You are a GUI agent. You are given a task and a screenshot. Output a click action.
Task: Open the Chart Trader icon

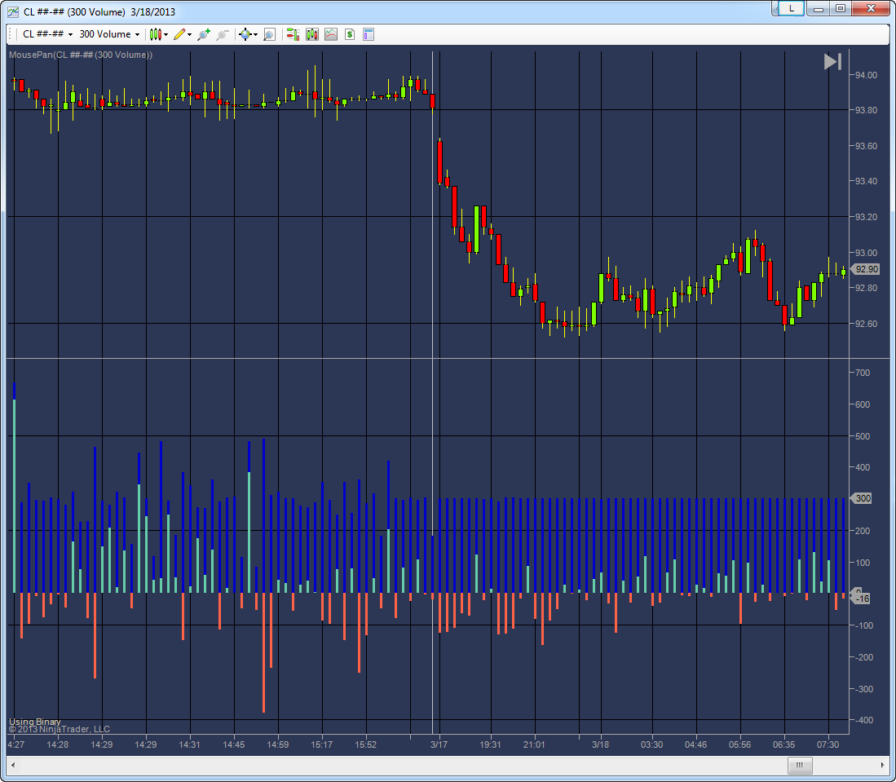294,34
